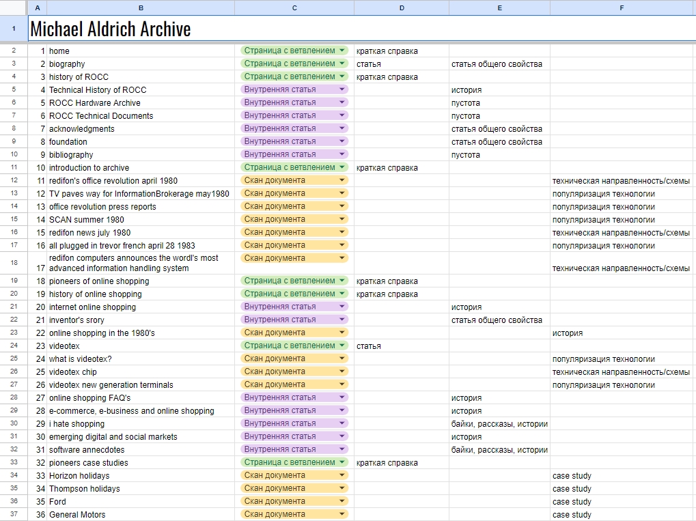The height and width of the screenshot is (521, 696).
Task: Click the cell 'online shopping FAQ's'
Action: click(x=141, y=397)
